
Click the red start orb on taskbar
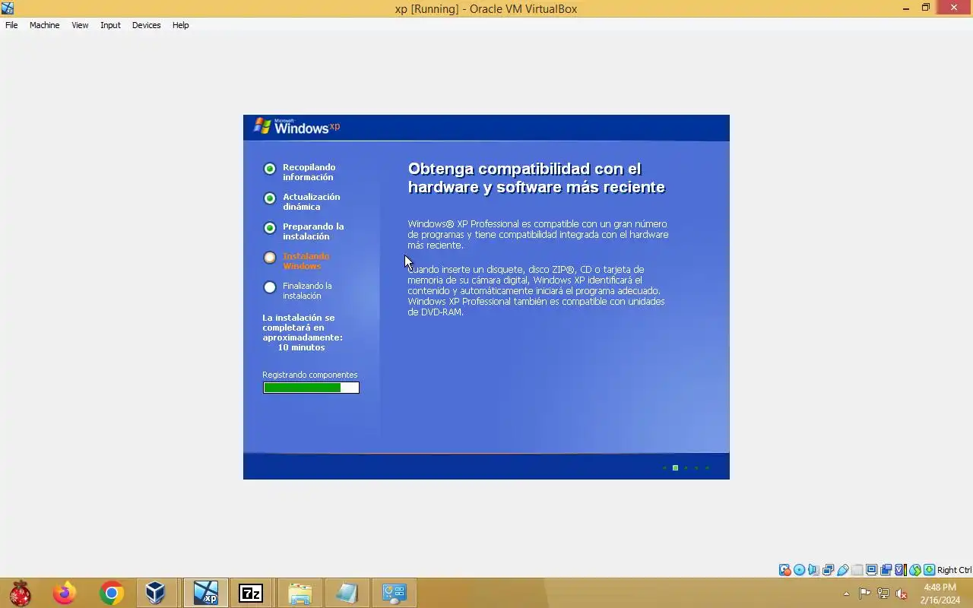21,593
